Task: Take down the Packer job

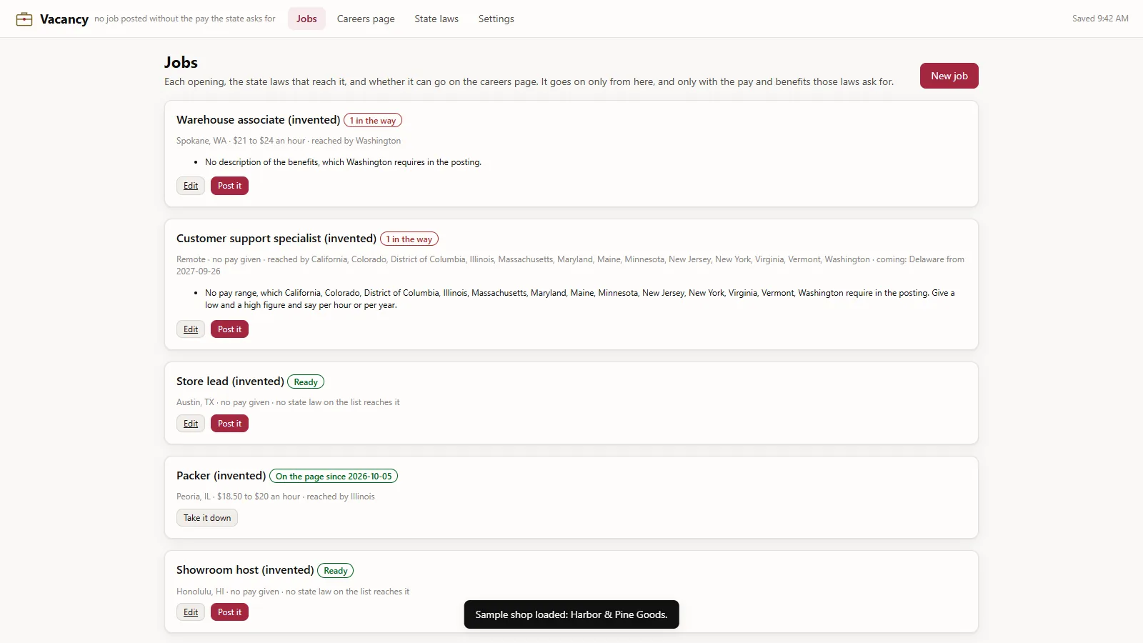Action: tap(207, 518)
